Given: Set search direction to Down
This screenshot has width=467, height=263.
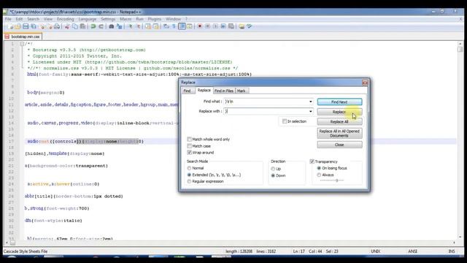Looking at the screenshot, I should coord(273,175).
